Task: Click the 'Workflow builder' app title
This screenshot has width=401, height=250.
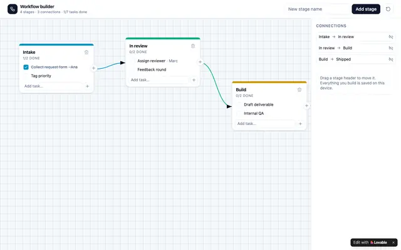Action: pyautogui.click(x=37, y=7)
